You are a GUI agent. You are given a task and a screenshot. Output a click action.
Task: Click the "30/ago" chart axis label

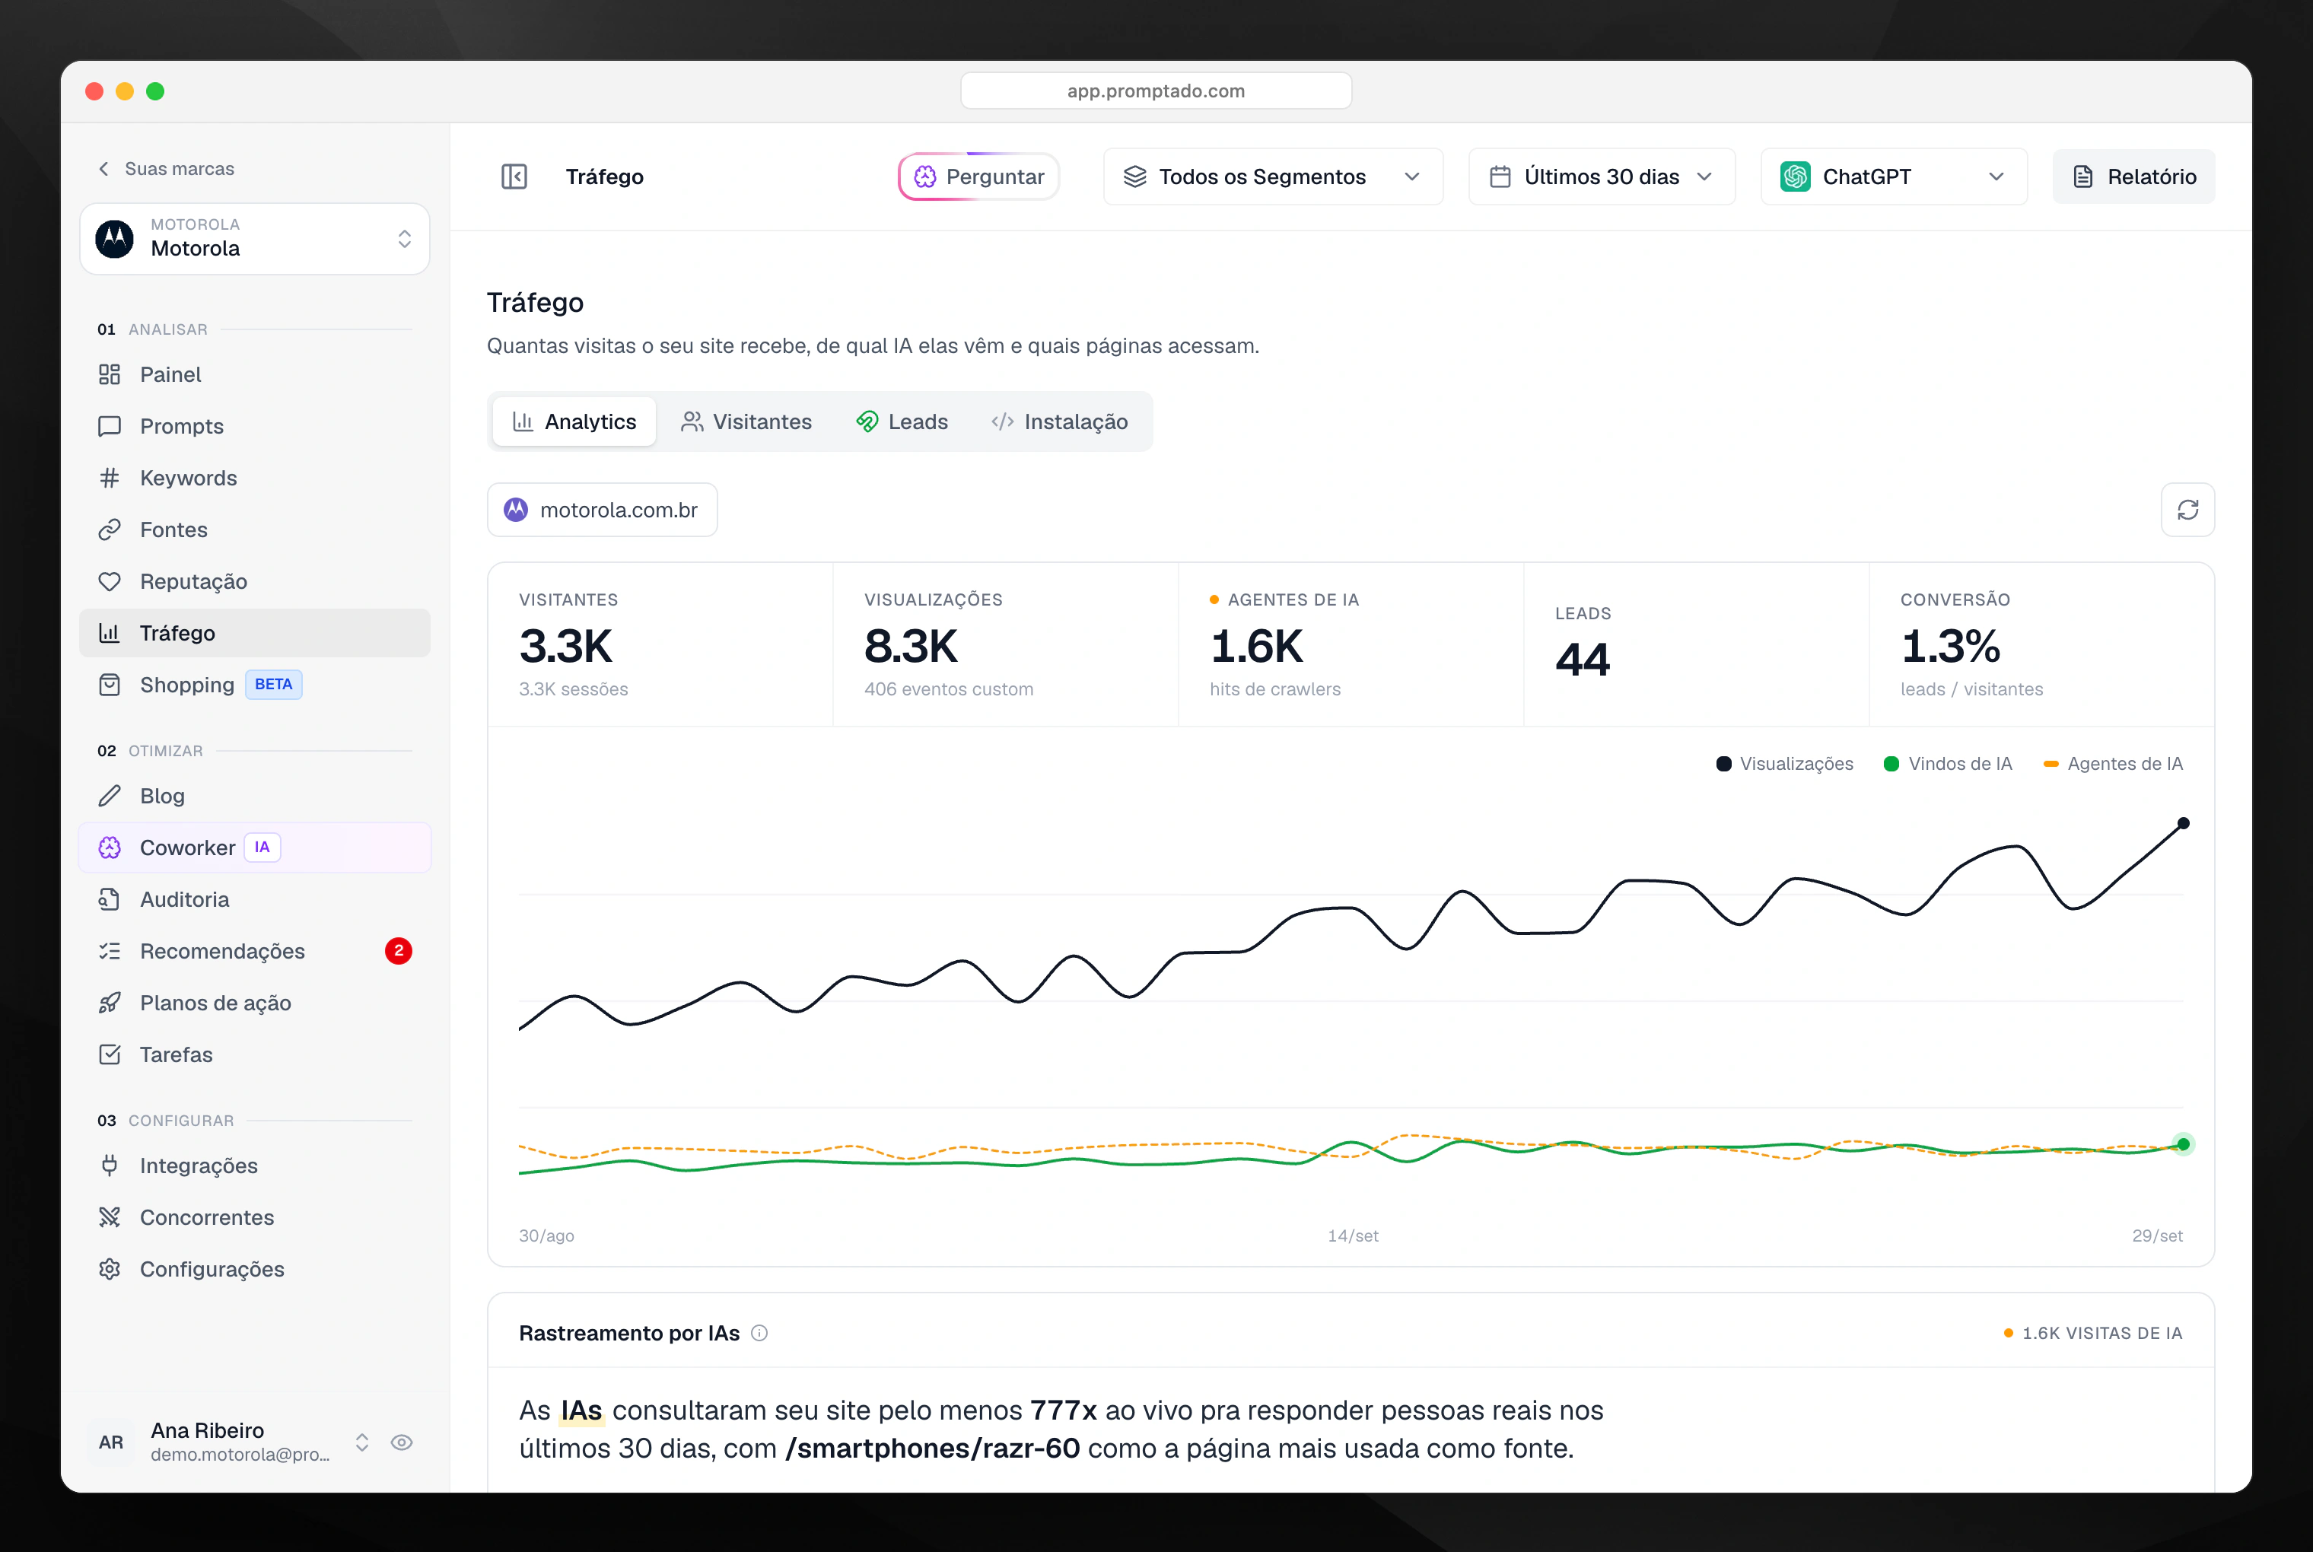coord(546,1236)
